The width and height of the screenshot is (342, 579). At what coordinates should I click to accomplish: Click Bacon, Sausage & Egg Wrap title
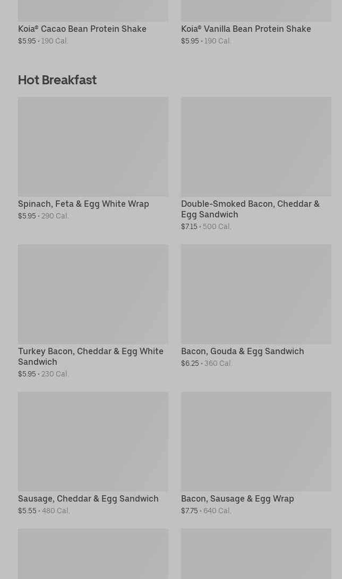(x=237, y=498)
